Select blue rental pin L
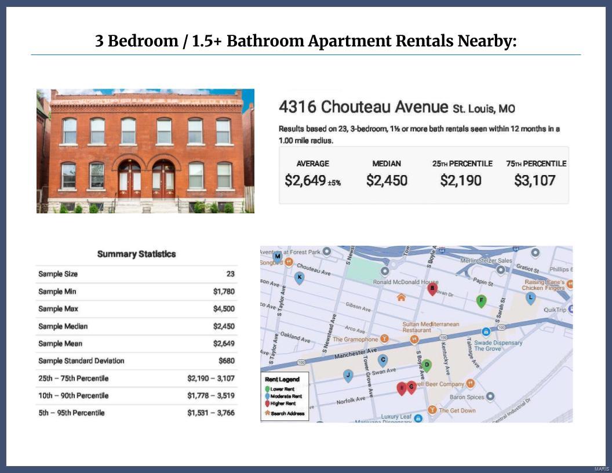 click(530, 298)
